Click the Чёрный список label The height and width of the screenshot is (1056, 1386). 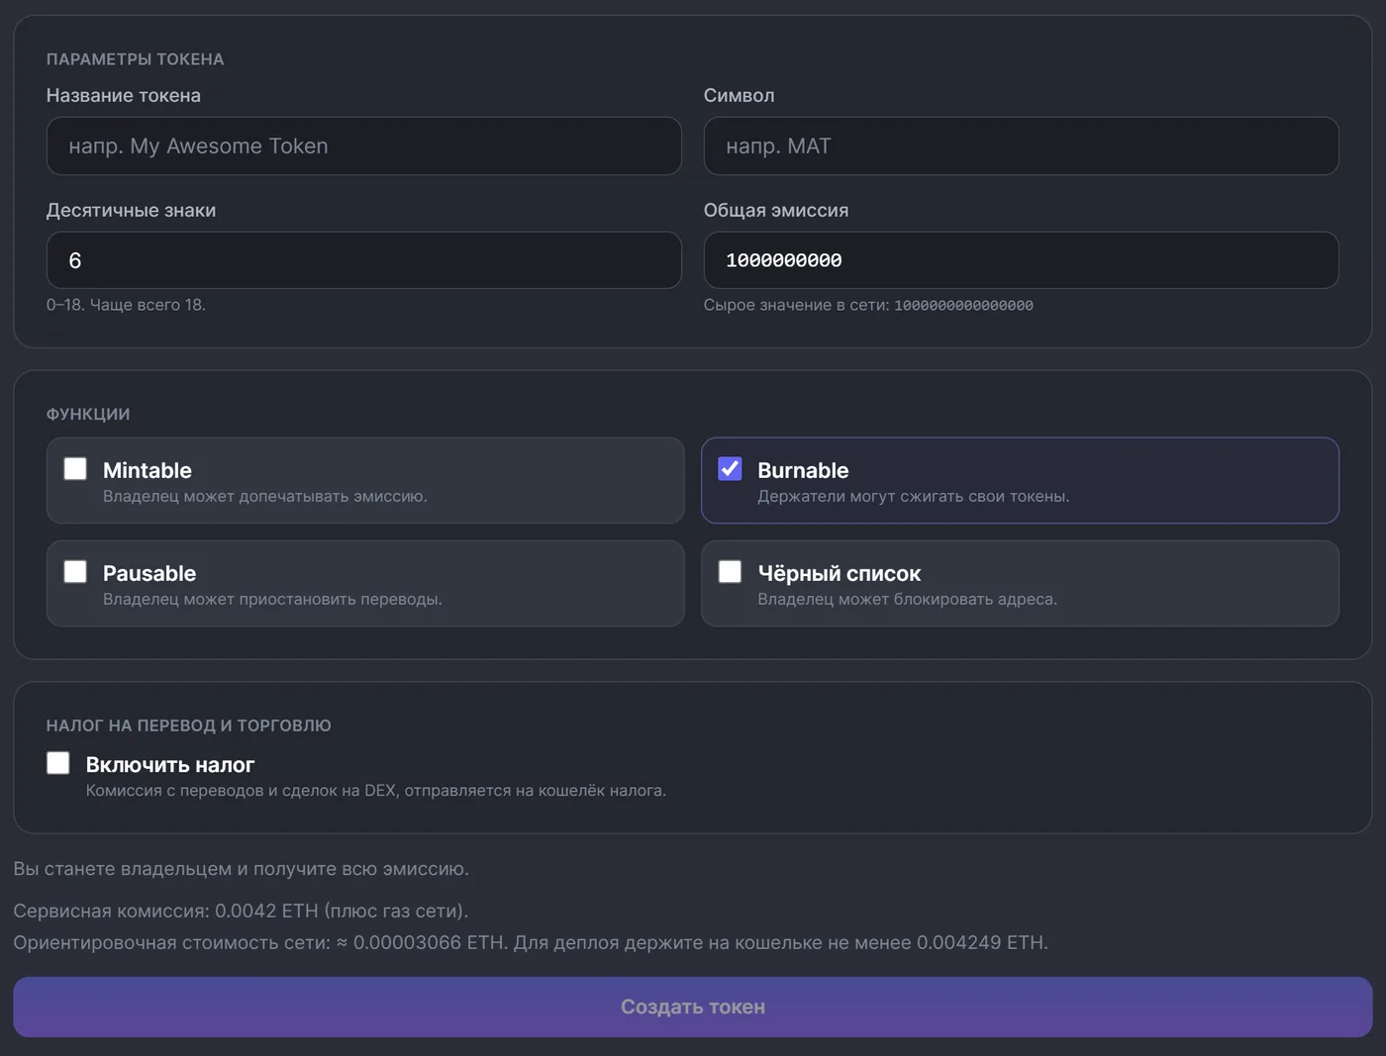pyautogui.click(x=839, y=573)
